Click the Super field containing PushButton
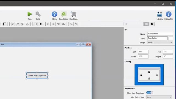Image resolution: width=176 pixels, height=99 pixels. coord(157,38)
